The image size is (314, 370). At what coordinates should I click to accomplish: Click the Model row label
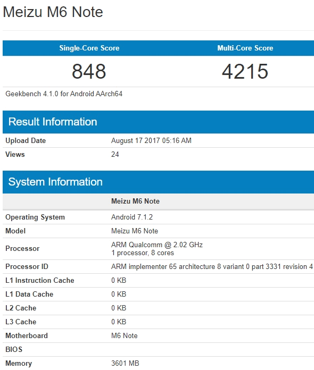click(x=15, y=231)
